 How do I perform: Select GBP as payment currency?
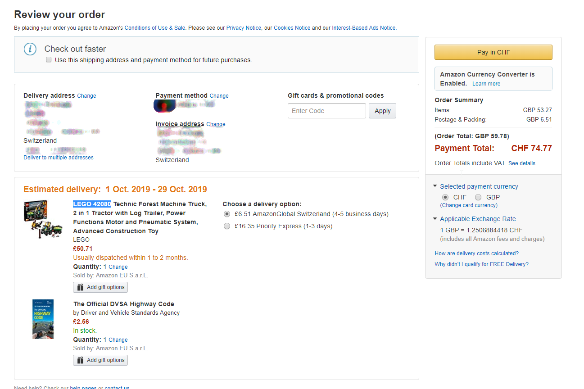point(478,197)
